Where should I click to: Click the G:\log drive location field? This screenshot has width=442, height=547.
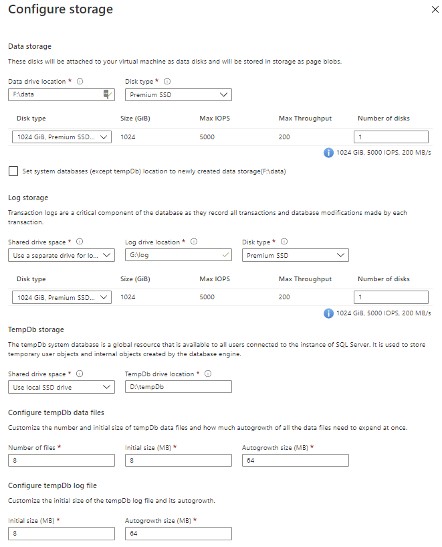[x=179, y=255]
